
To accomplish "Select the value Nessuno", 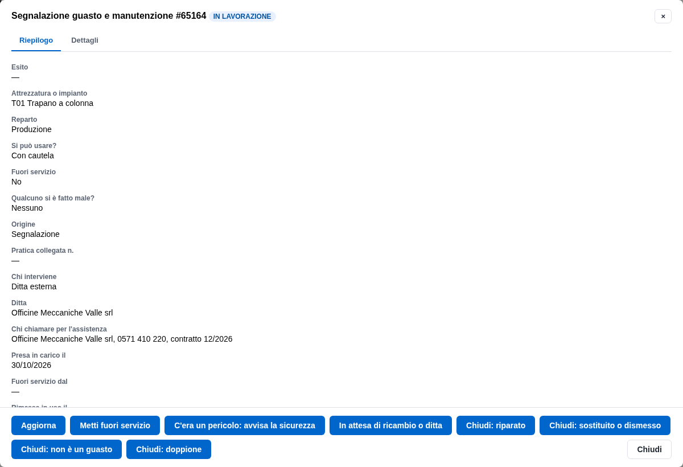I will pos(27,208).
